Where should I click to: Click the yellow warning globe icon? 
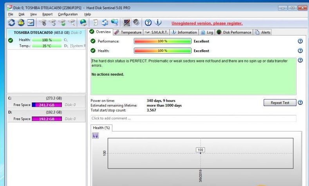(x=21, y=23)
